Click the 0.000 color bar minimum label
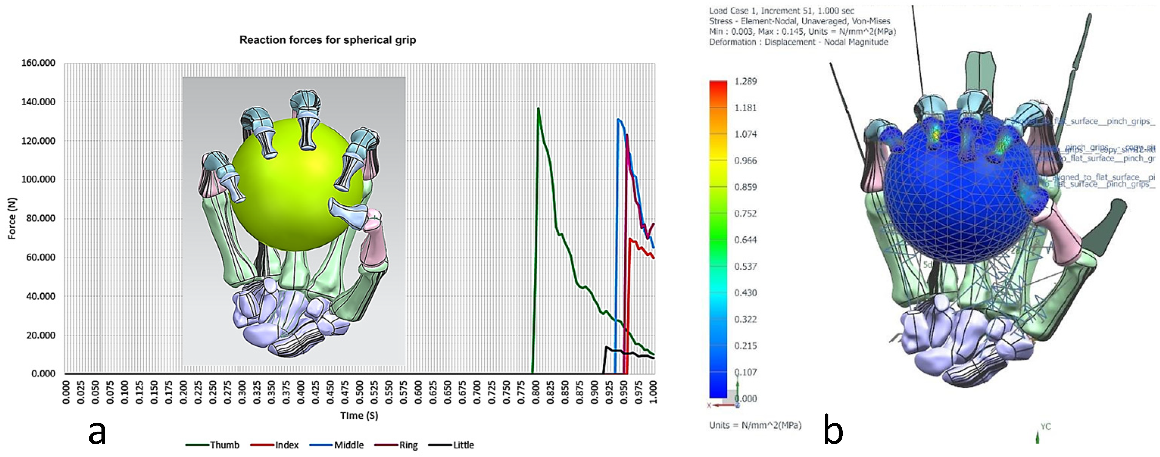The image size is (1160, 457). (x=746, y=398)
